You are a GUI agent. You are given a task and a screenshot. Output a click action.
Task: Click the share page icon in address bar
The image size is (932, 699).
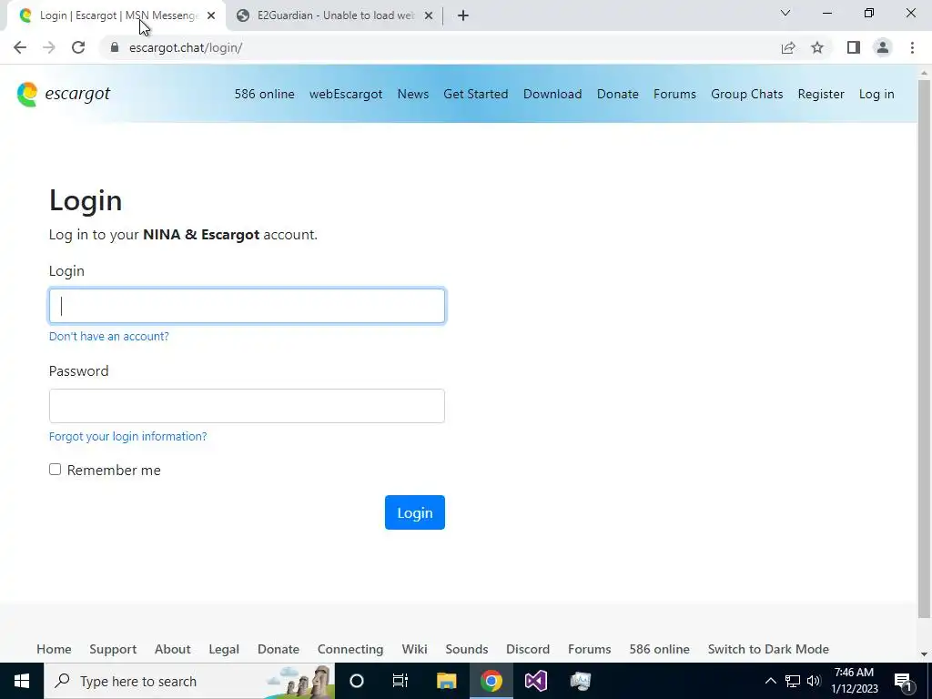pos(788,47)
